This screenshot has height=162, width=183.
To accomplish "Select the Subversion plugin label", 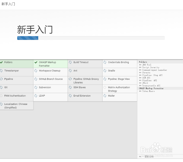I will tap(45, 87).
